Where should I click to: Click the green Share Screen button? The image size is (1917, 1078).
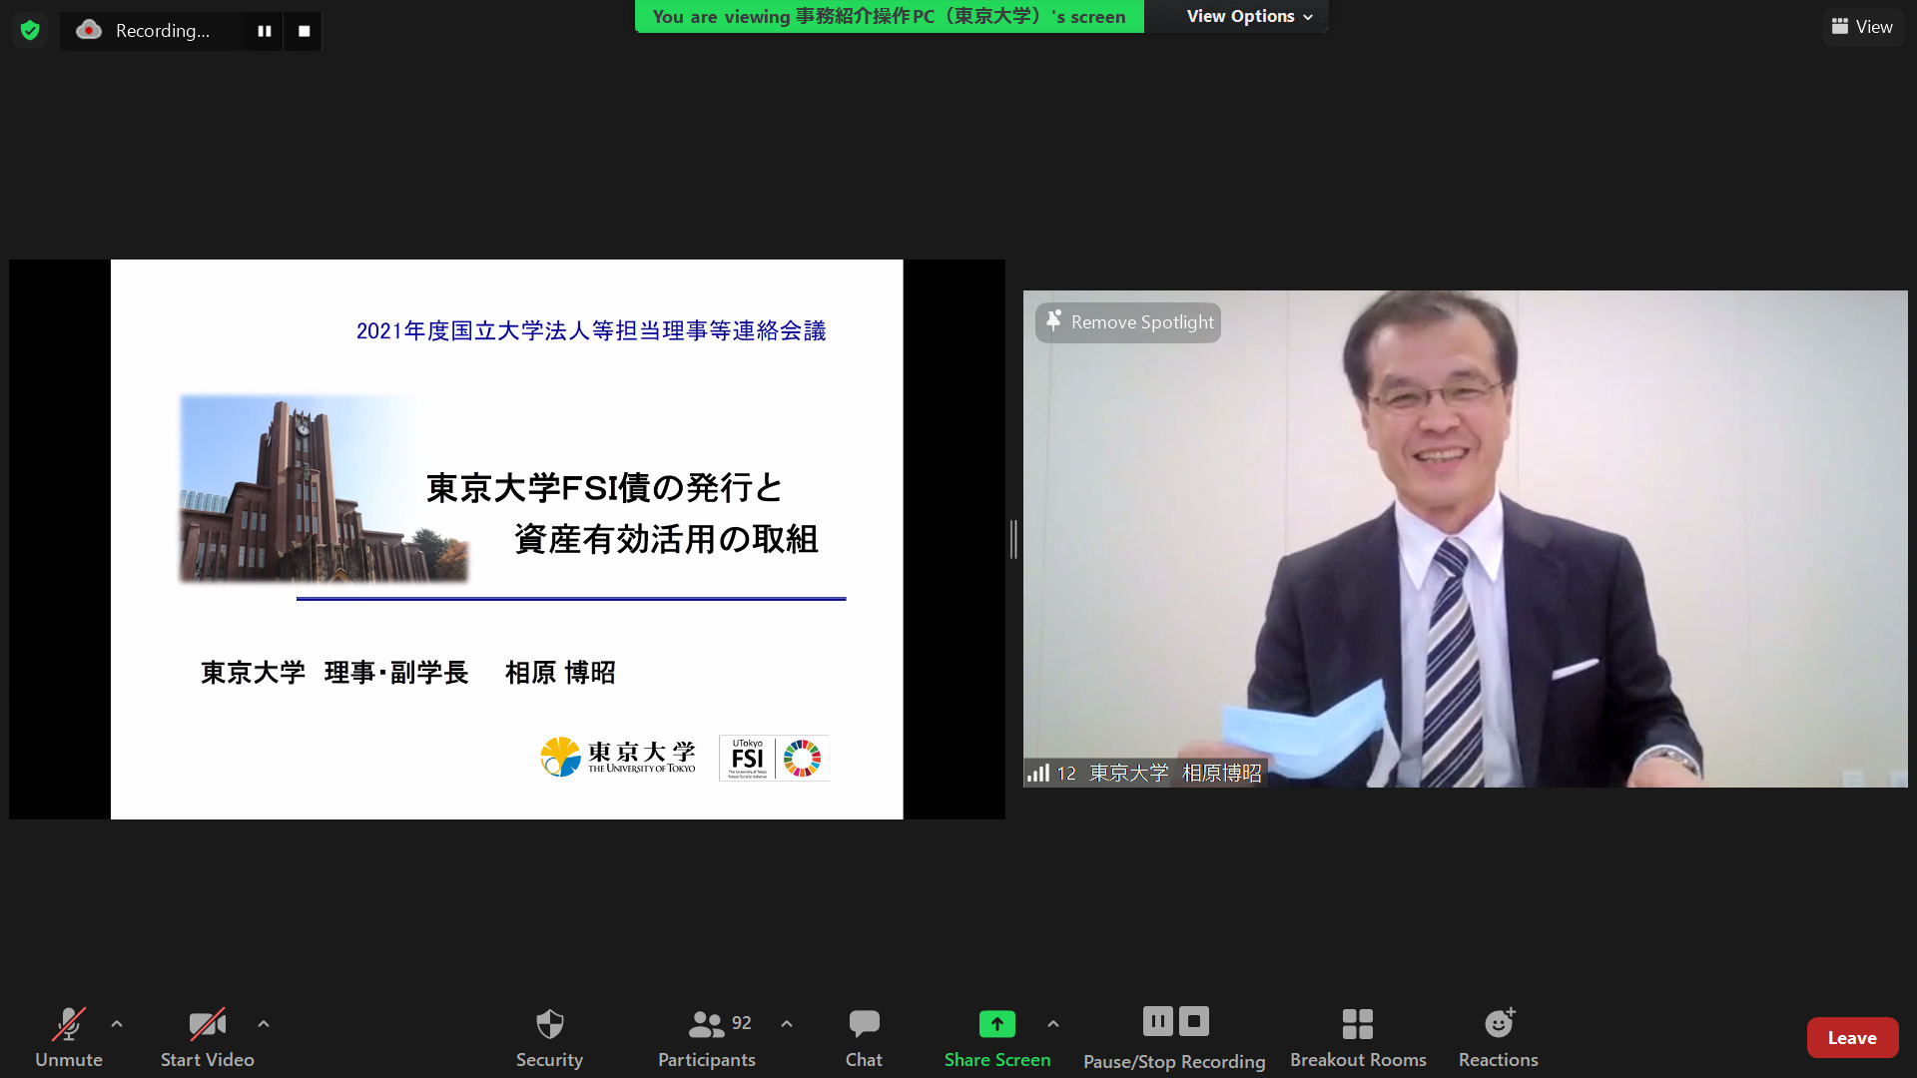pyautogui.click(x=996, y=1038)
